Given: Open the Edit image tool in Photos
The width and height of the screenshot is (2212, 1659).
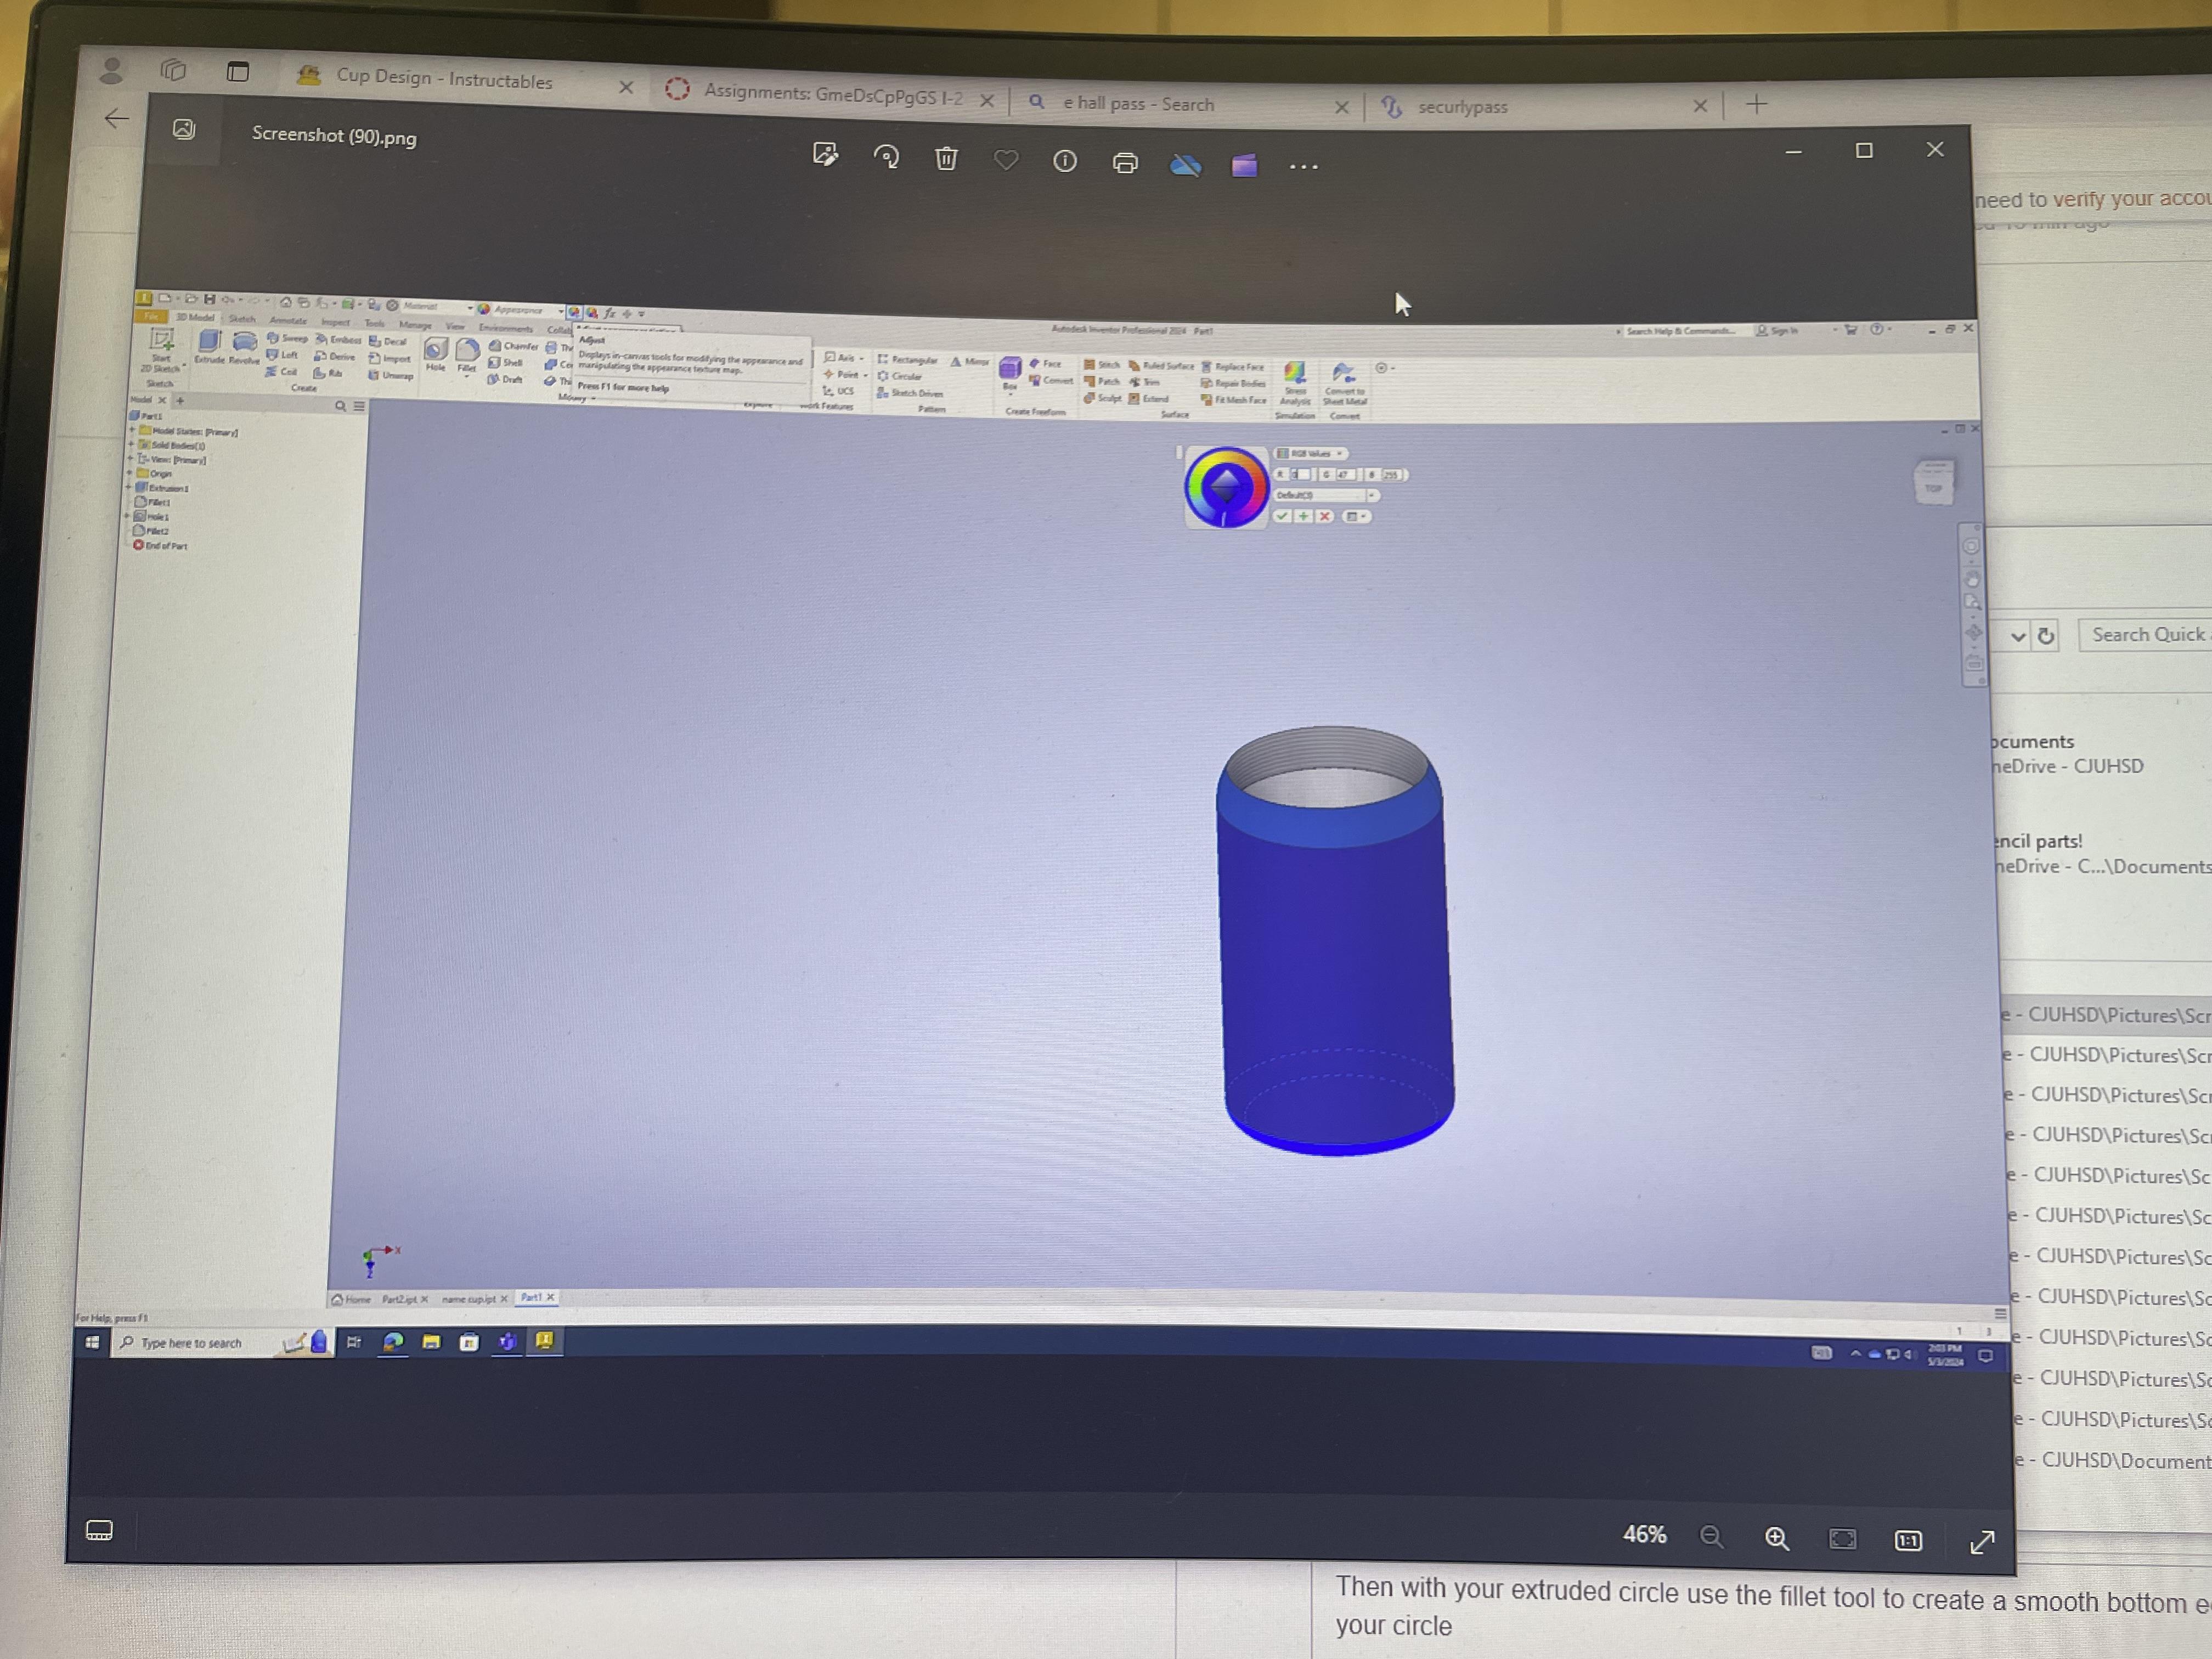Looking at the screenshot, I should (x=825, y=155).
